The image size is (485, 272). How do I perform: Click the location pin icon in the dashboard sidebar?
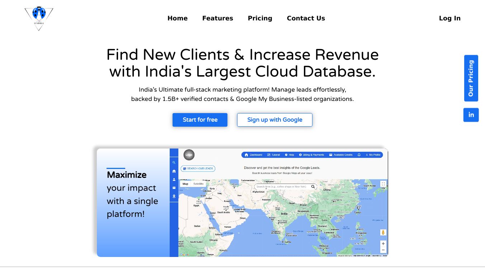[x=174, y=196]
